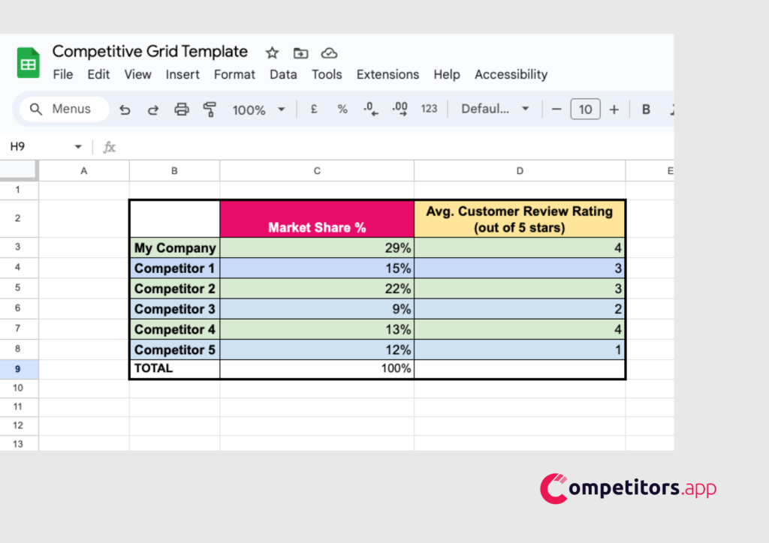This screenshot has width=769, height=543.
Task: Format selection as currency
Action: pyautogui.click(x=313, y=109)
